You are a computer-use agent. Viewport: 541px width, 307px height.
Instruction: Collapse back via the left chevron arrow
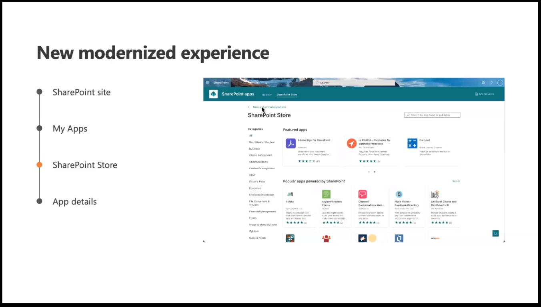click(248, 107)
